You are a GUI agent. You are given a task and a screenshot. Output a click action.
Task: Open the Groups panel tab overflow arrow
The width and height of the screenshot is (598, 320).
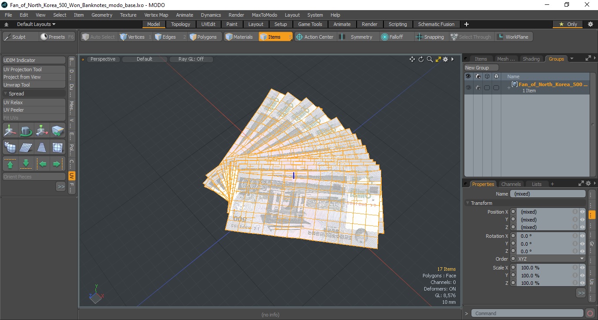(x=572, y=58)
